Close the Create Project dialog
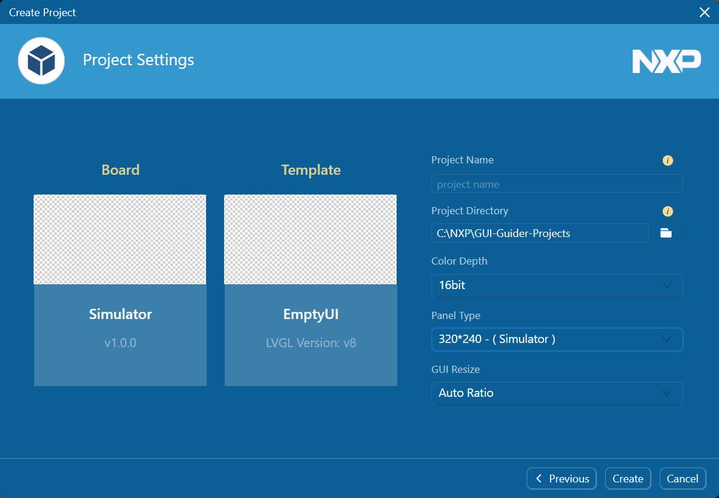This screenshot has width=719, height=498. (x=705, y=12)
